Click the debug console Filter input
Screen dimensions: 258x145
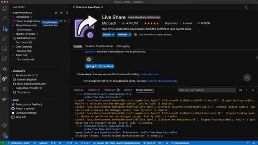pyautogui.click(x=207, y=90)
